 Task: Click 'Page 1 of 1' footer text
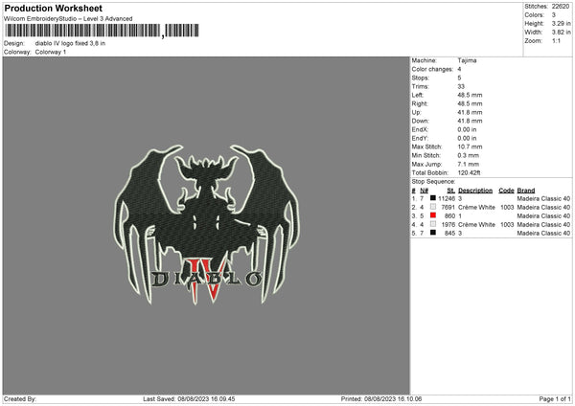pyautogui.click(x=555, y=399)
